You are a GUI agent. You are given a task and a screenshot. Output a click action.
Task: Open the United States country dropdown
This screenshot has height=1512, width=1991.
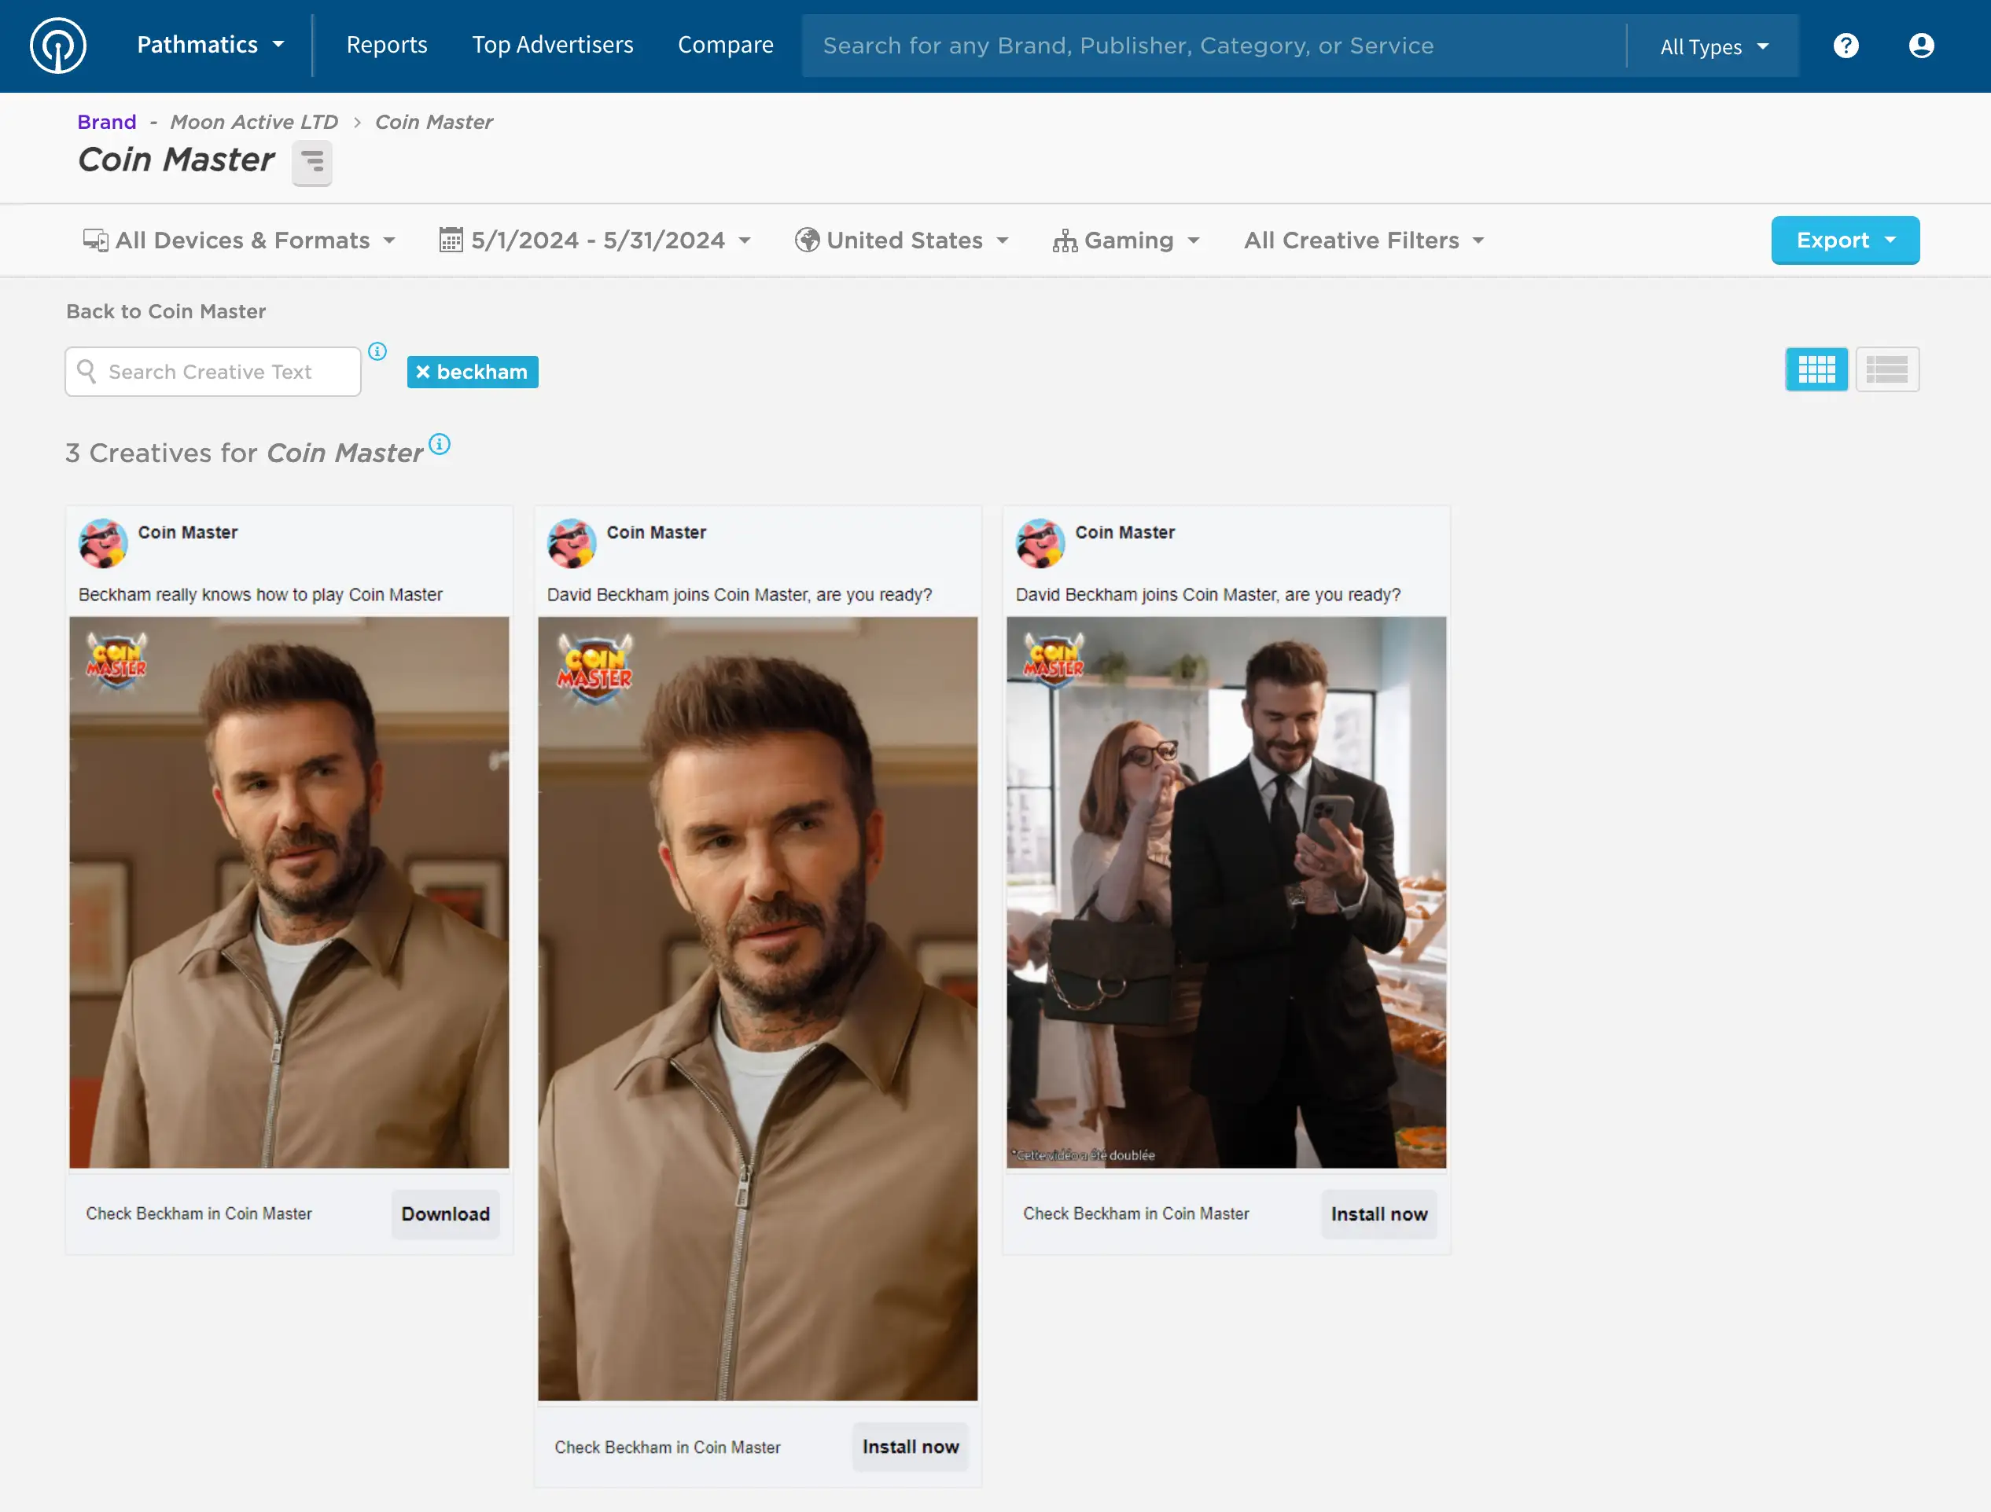(902, 240)
